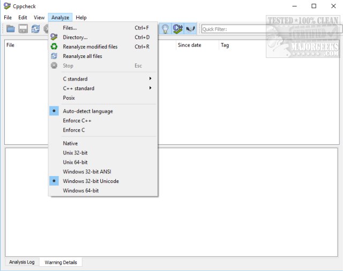Choose the Native platform option
This screenshot has width=343, height=271.
pyautogui.click(x=103, y=143)
